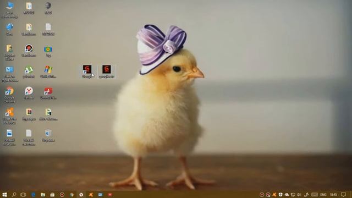Open the Windows Start menu
352x198 pixels.
pos(4,194)
